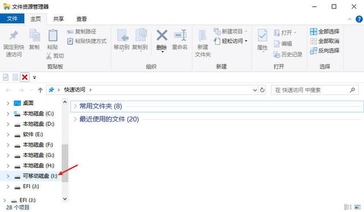Switch to Large icons view in status bar
This screenshot has width=364, height=212.
[x=358, y=207]
